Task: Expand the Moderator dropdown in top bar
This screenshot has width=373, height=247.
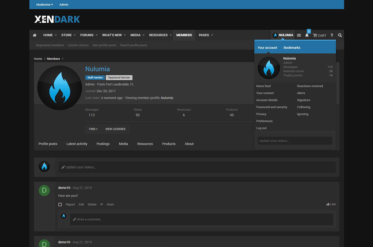Action: pos(44,5)
